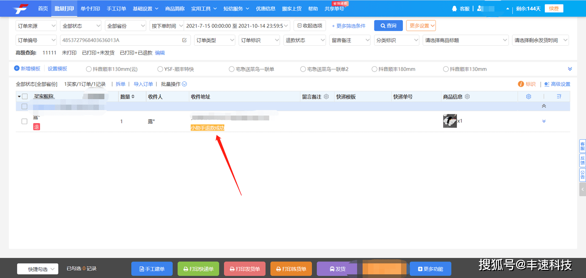Click the product thumbnail image in order row

[450, 121]
